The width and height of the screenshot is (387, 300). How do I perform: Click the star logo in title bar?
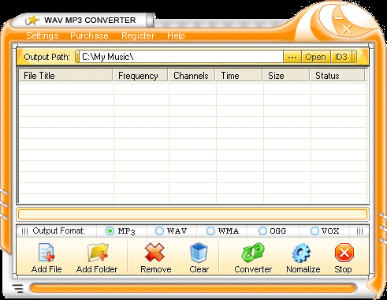point(32,21)
